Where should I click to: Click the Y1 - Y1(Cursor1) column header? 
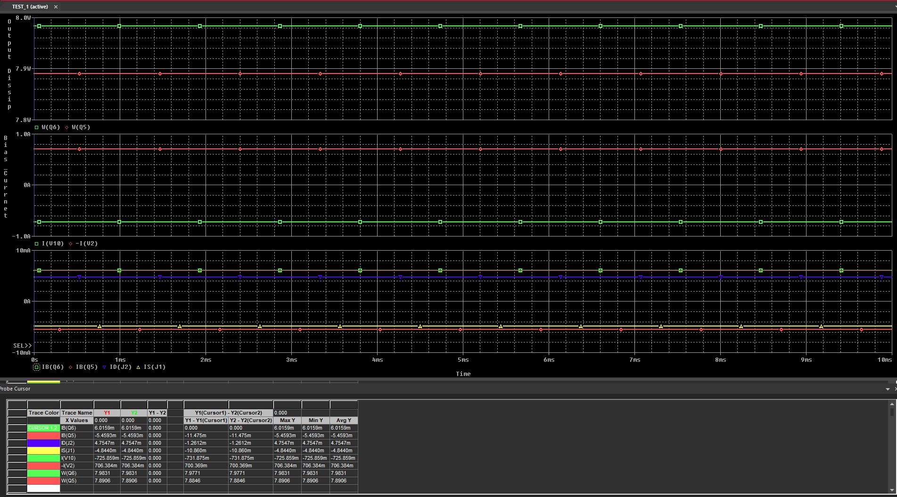point(206,420)
